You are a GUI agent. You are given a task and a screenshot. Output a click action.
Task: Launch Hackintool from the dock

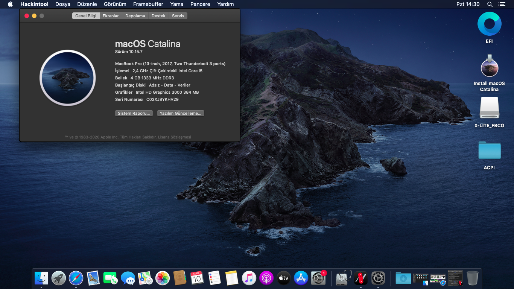coord(360,278)
